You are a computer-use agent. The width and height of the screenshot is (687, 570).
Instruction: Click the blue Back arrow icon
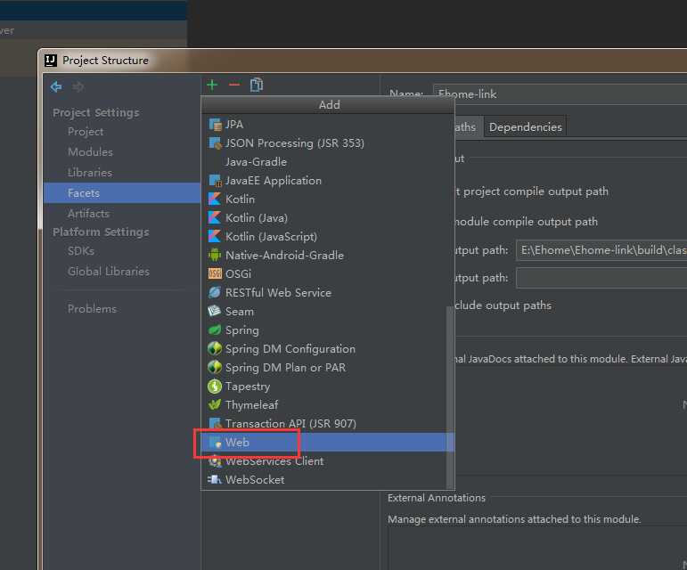pos(56,86)
